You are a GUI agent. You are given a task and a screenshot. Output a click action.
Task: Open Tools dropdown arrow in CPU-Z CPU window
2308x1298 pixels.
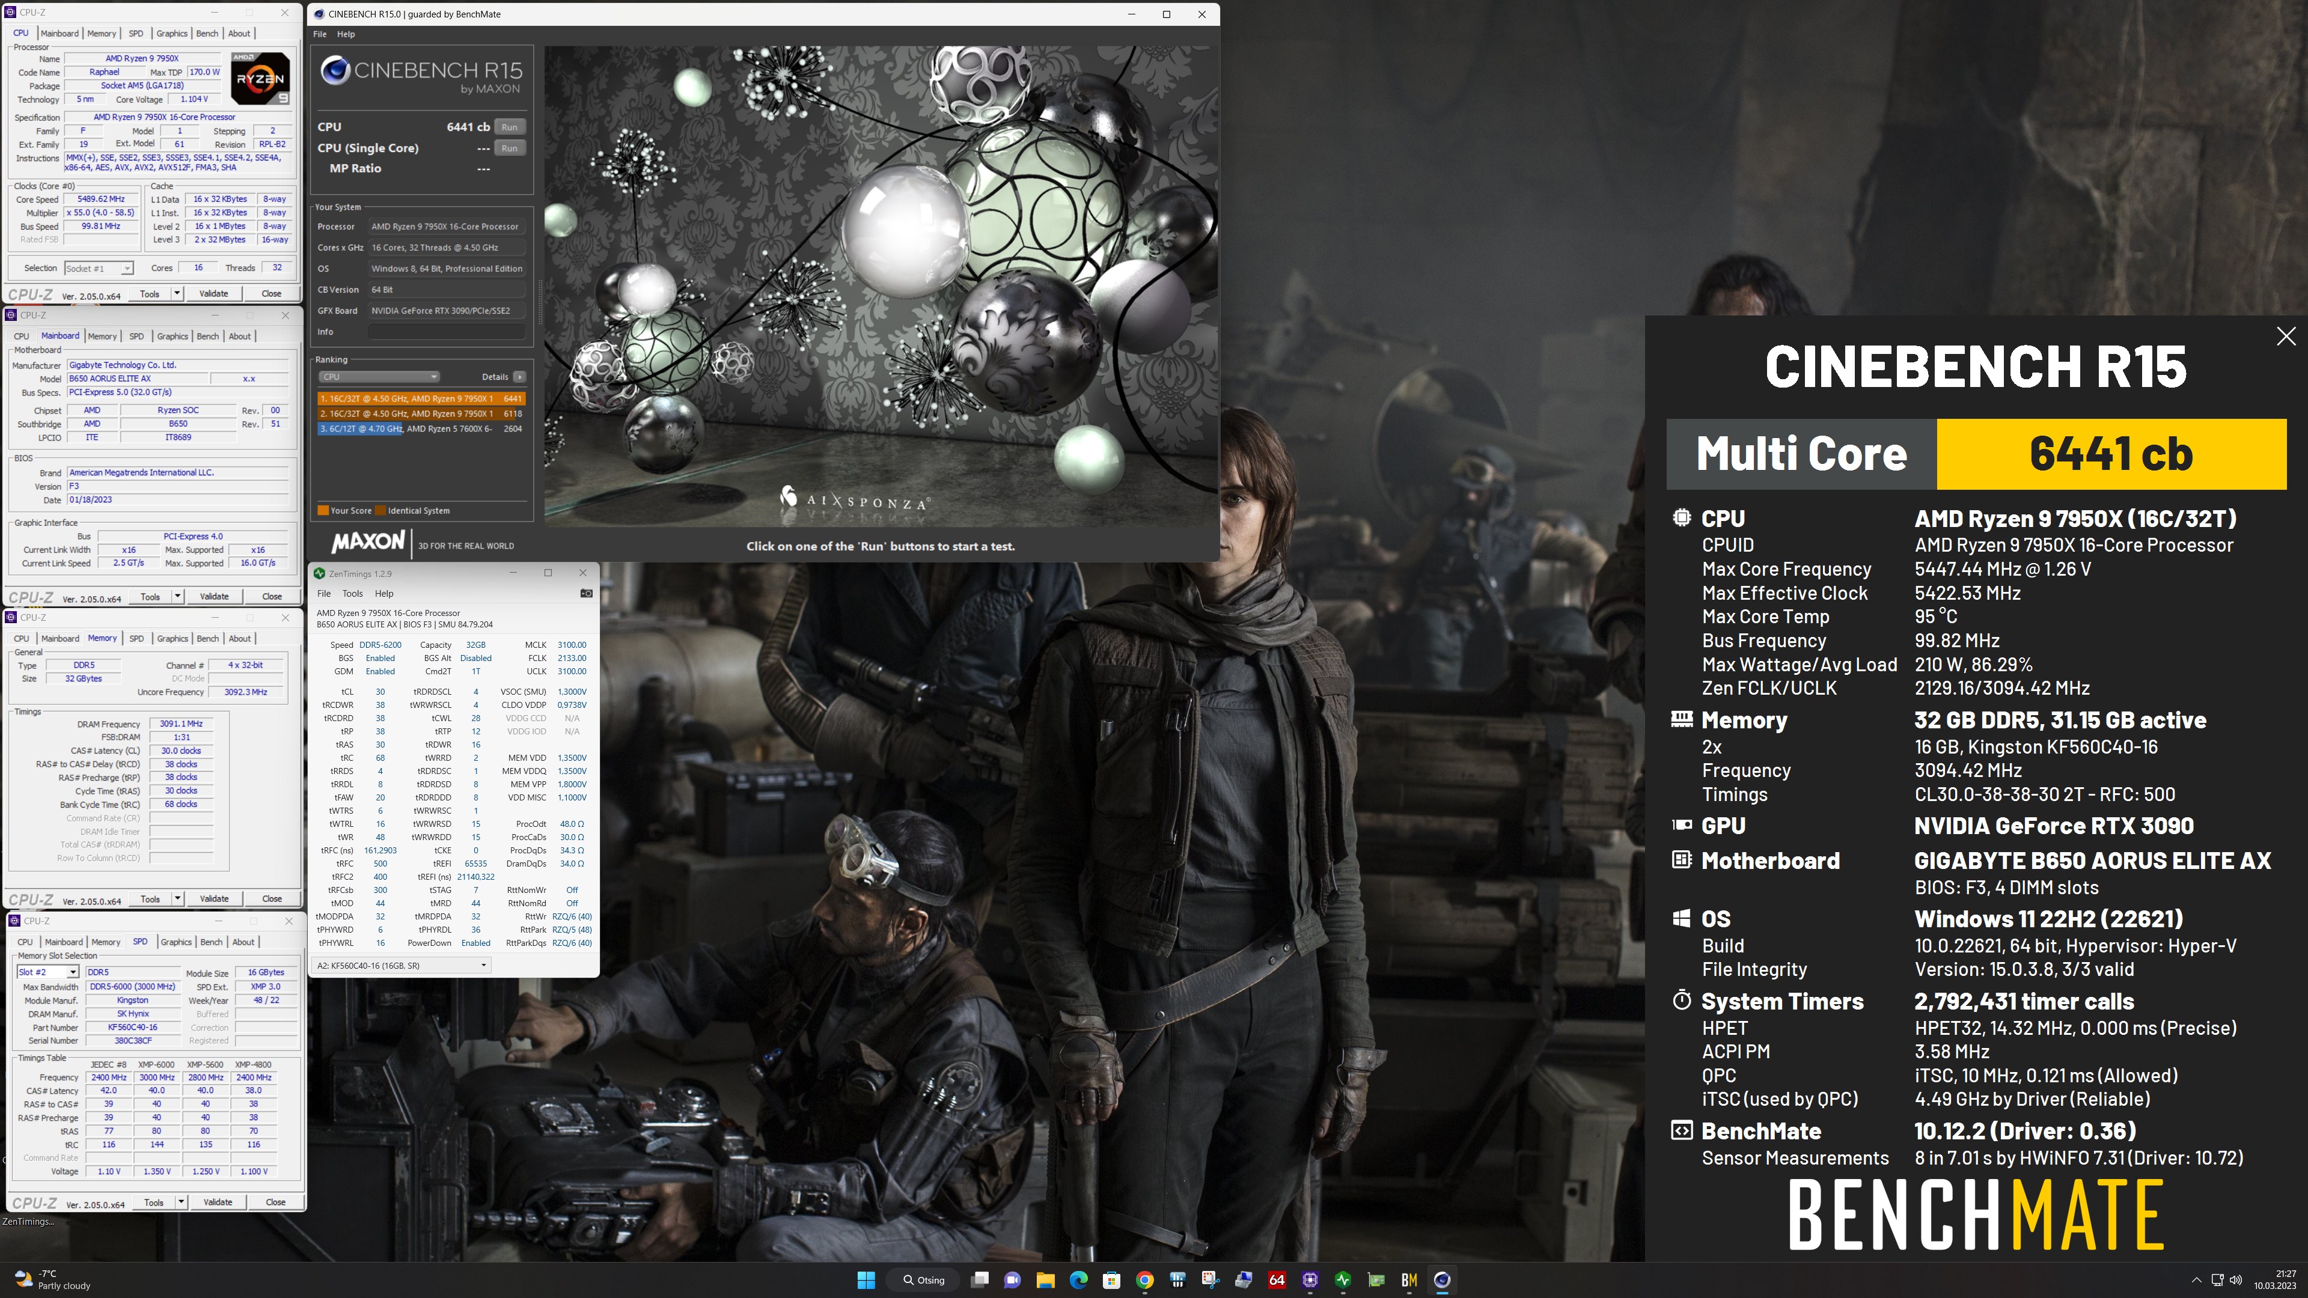177,294
